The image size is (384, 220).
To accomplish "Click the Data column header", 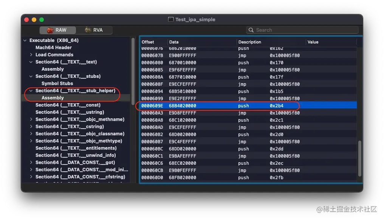I will (x=174, y=42).
